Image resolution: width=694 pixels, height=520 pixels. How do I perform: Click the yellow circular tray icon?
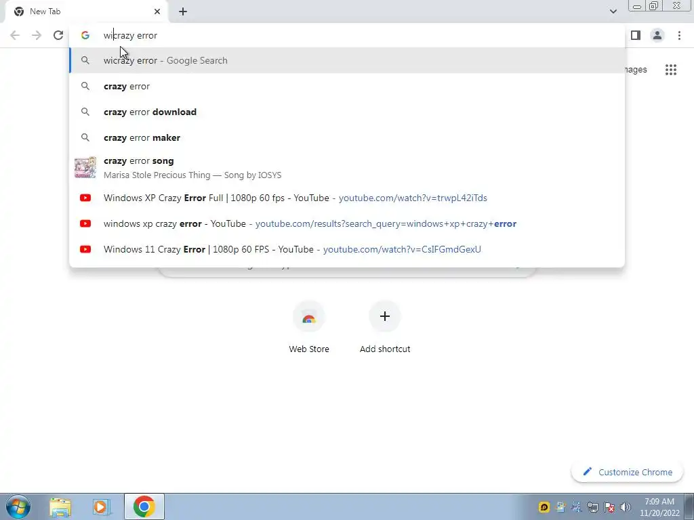coord(544,507)
